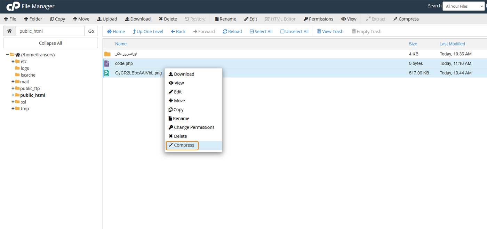This screenshot has width=487, height=229.
Task: Click the Collapse All button
Action: 50,43
